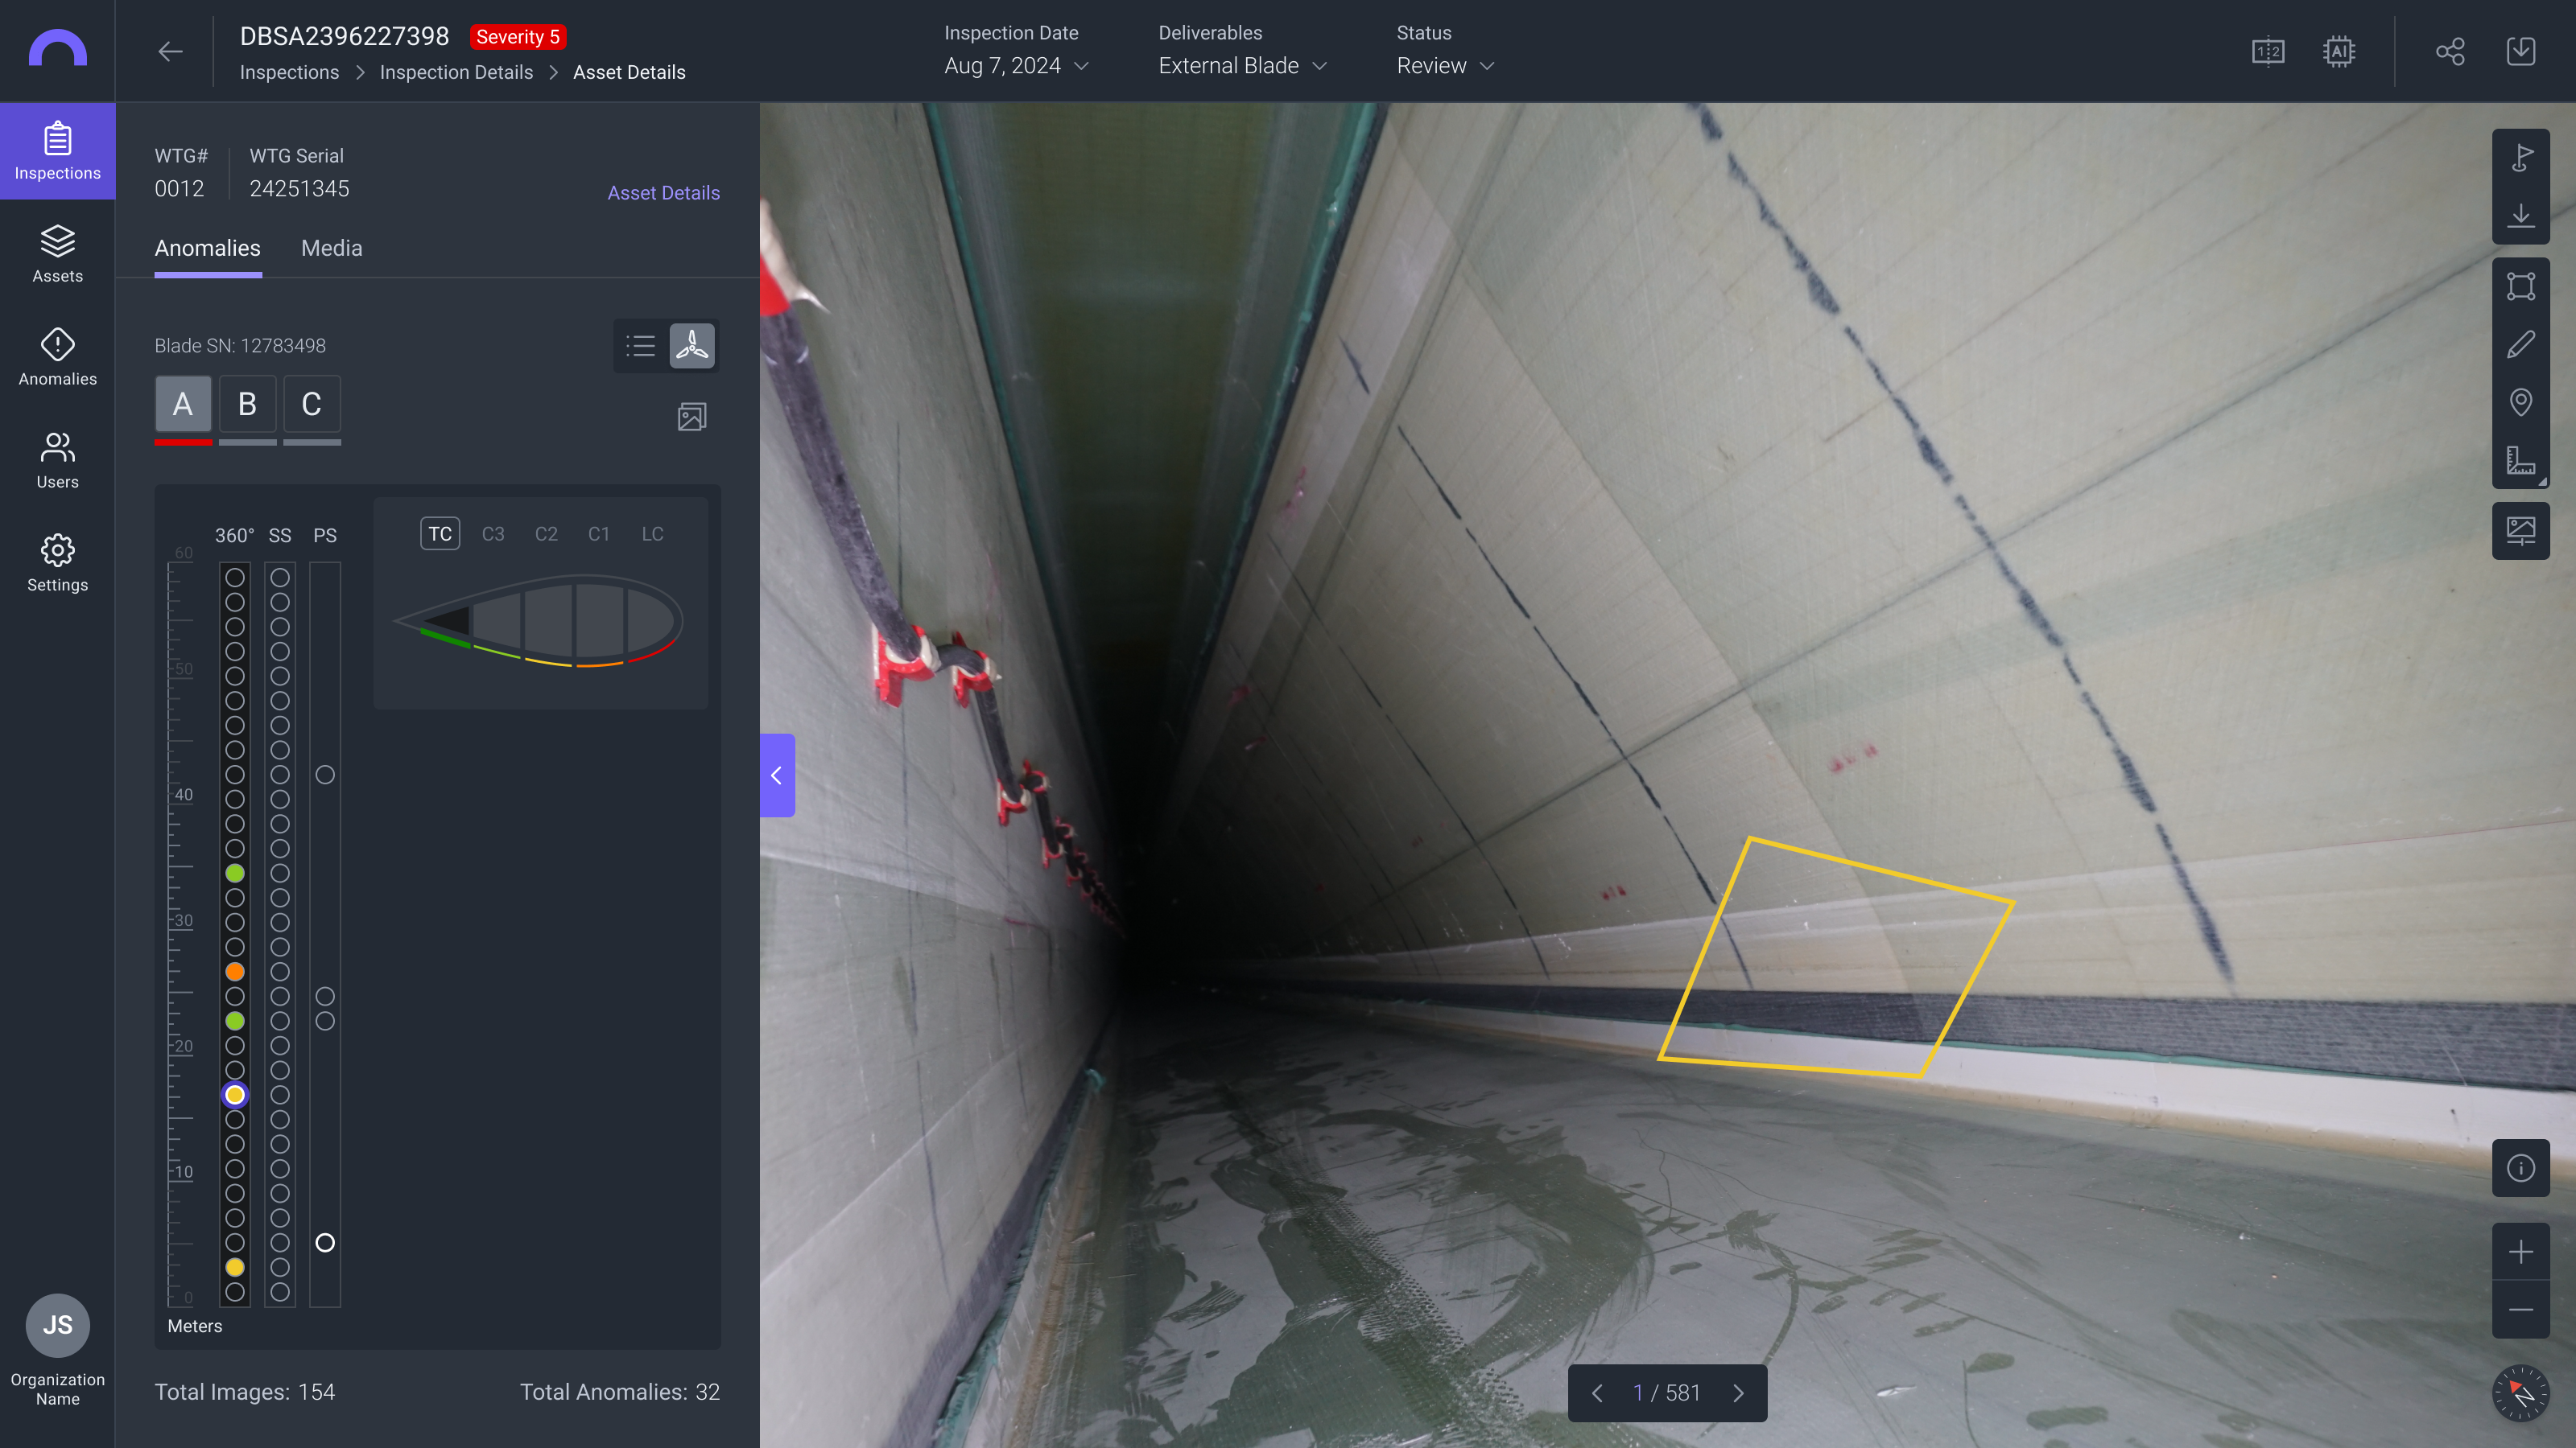Open the Deliverables External Blade dropdown

coord(1242,66)
